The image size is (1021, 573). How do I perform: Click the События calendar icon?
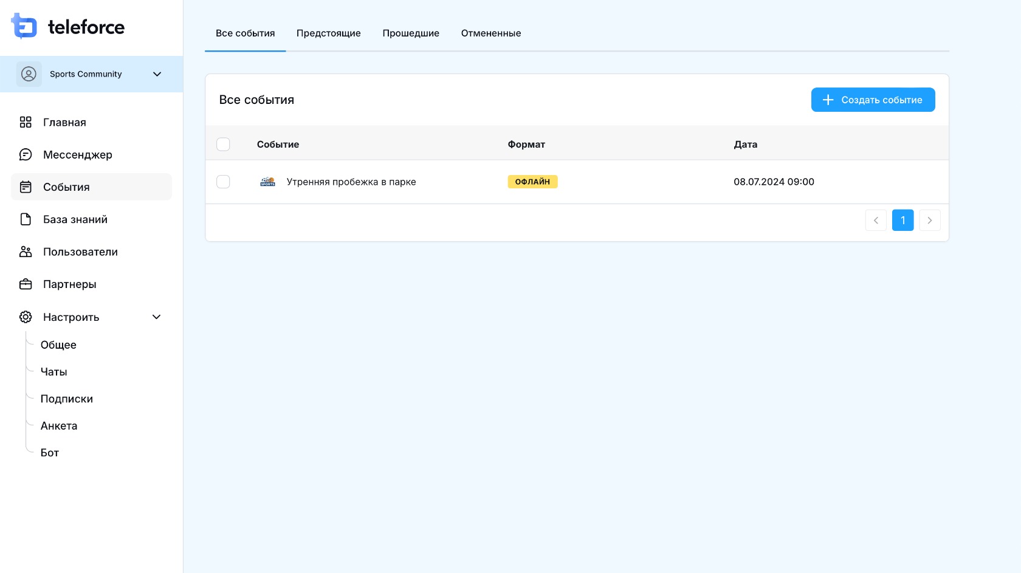tap(26, 187)
